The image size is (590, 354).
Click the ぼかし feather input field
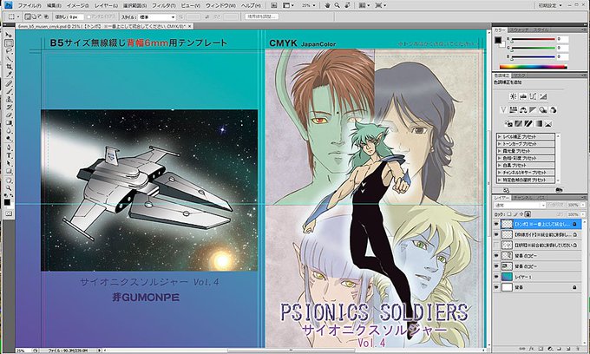pos(76,17)
